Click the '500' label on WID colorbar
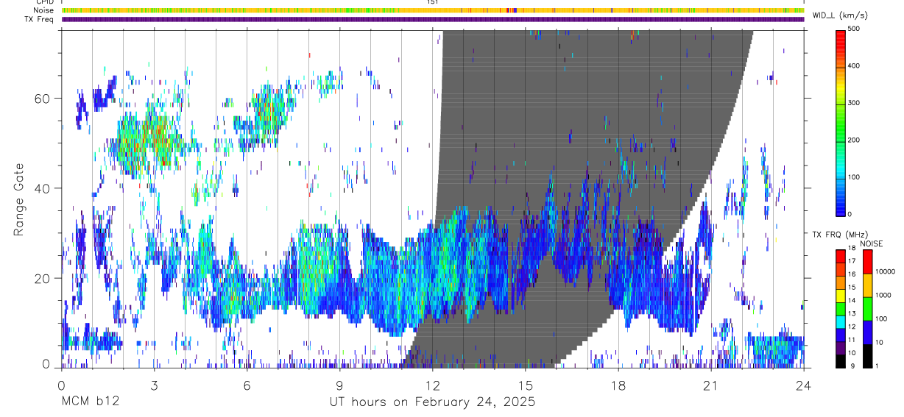Viewport: 904px width, 417px height. (853, 29)
